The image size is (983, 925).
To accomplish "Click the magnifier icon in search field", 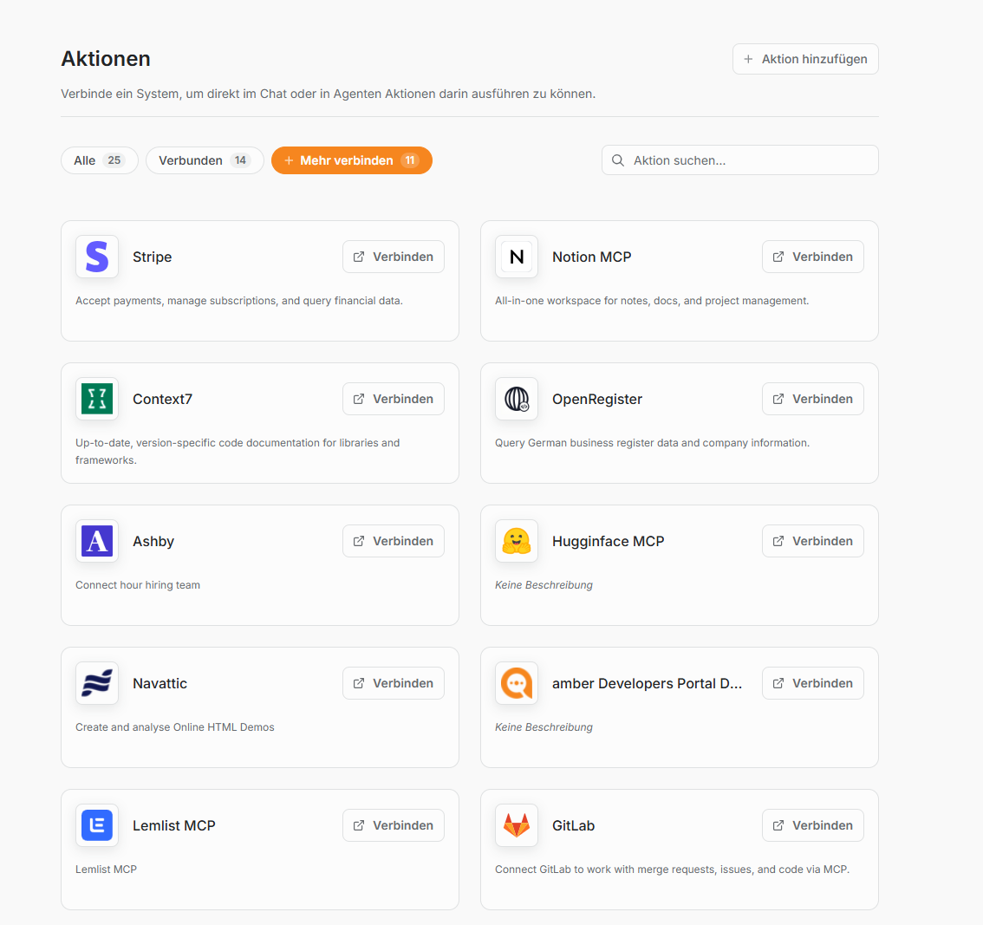I will [617, 160].
